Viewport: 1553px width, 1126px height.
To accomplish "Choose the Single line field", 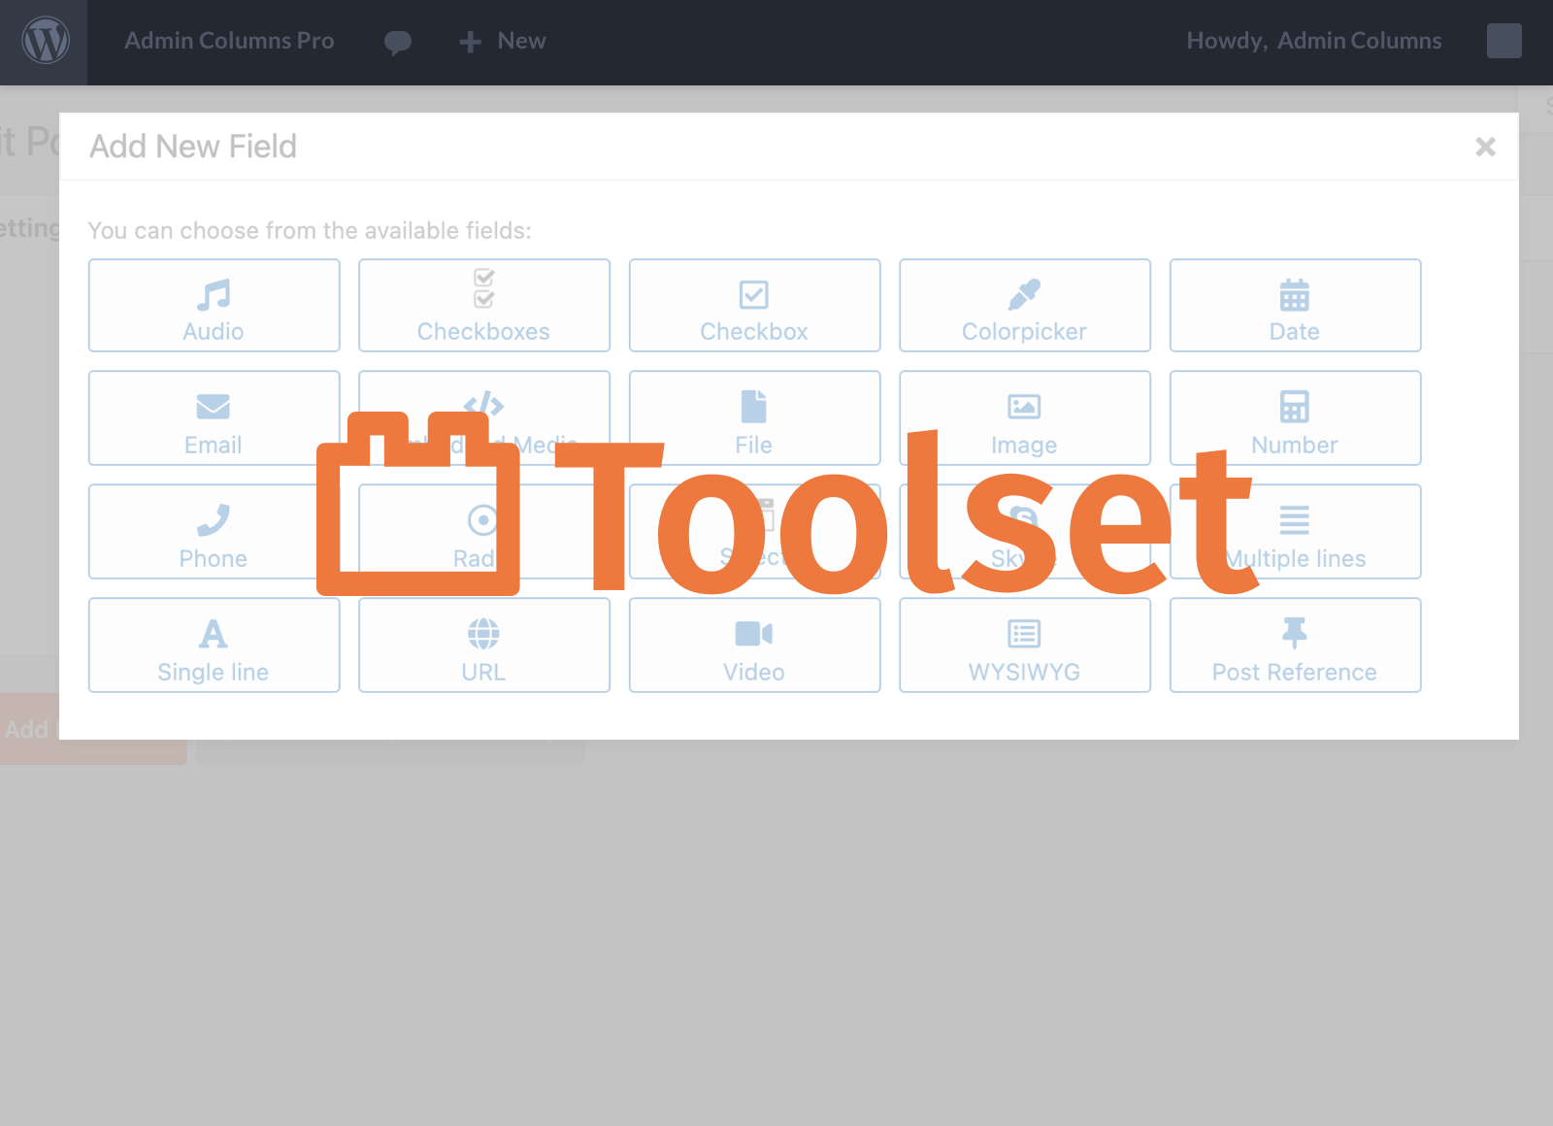I will (x=214, y=646).
